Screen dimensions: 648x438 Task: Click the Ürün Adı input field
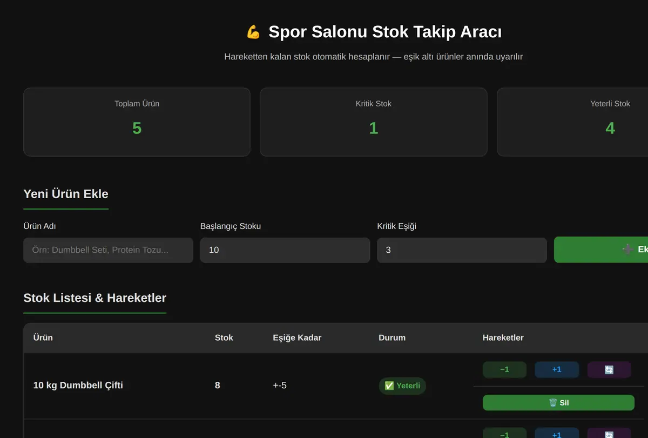(x=108, y=250)
